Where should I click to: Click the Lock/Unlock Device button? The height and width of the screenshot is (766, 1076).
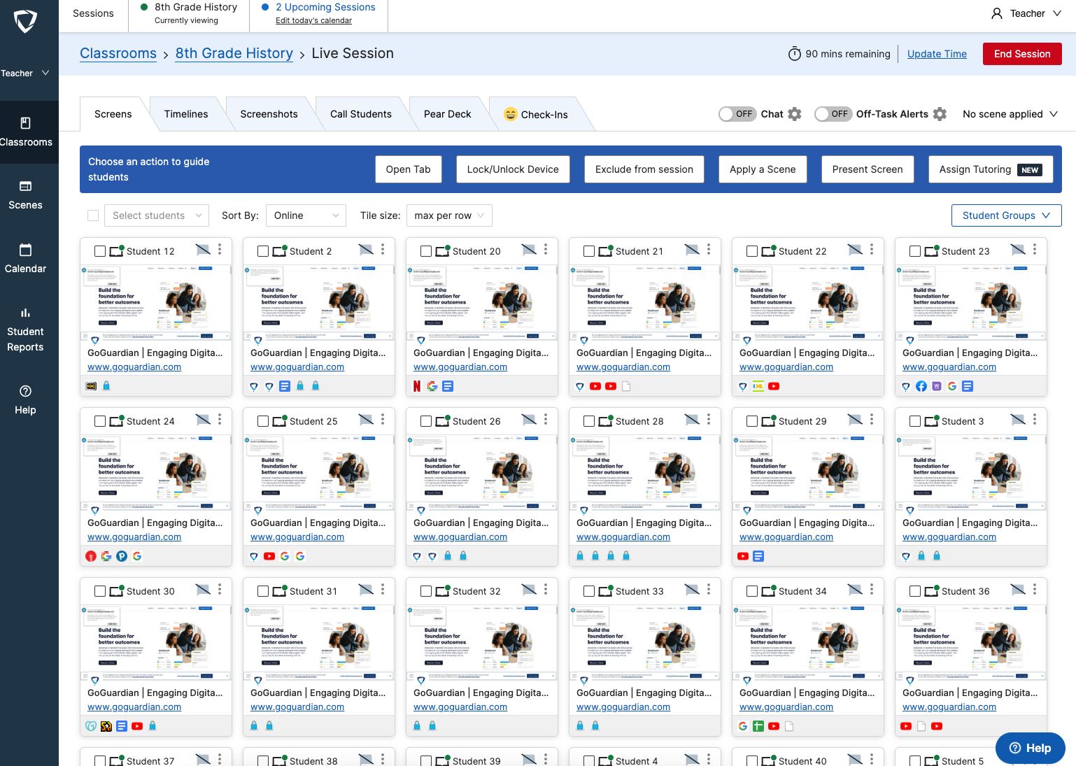coord(513,169)
